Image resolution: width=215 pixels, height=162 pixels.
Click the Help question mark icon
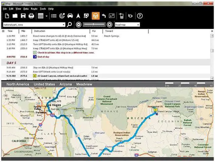click(x=140, y=16)
